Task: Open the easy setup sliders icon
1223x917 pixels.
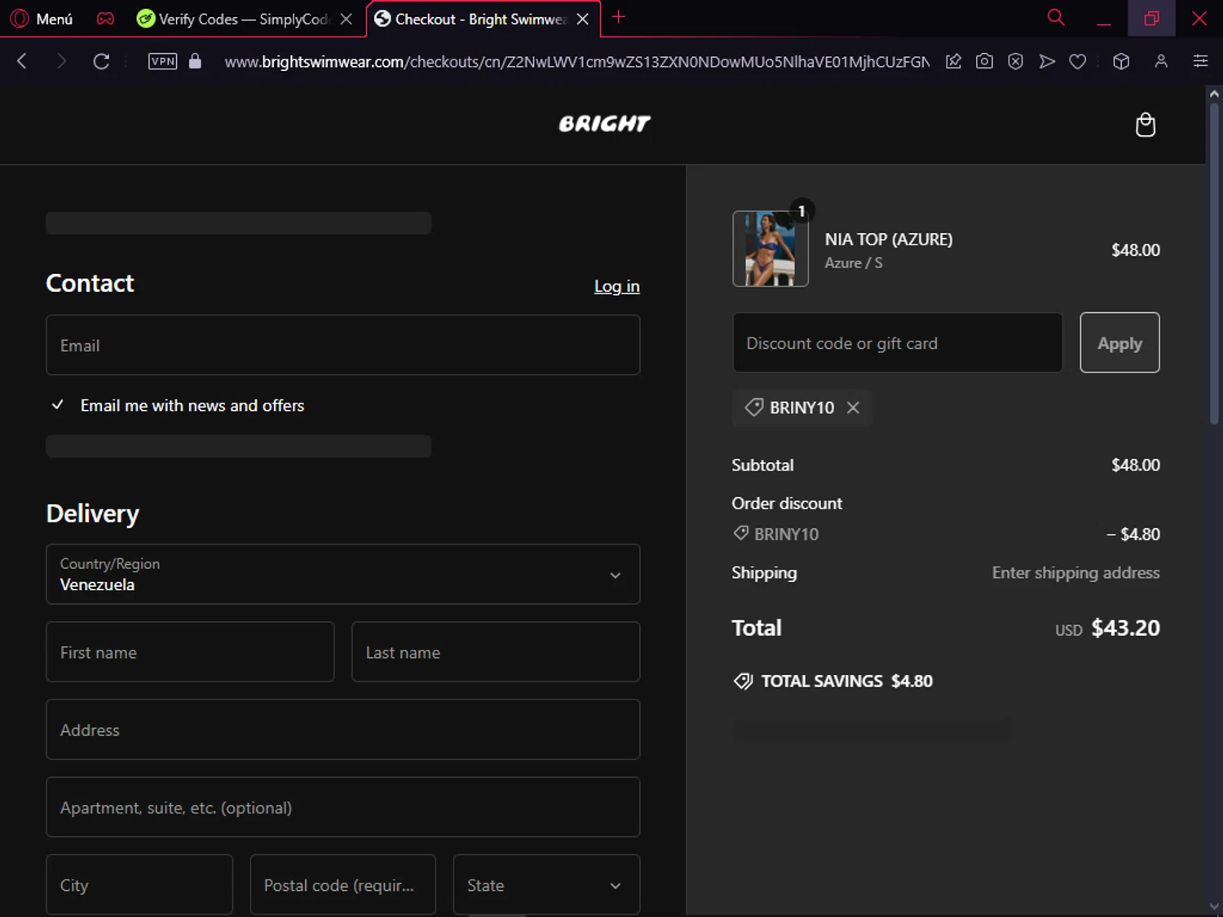Action: 1200,61
